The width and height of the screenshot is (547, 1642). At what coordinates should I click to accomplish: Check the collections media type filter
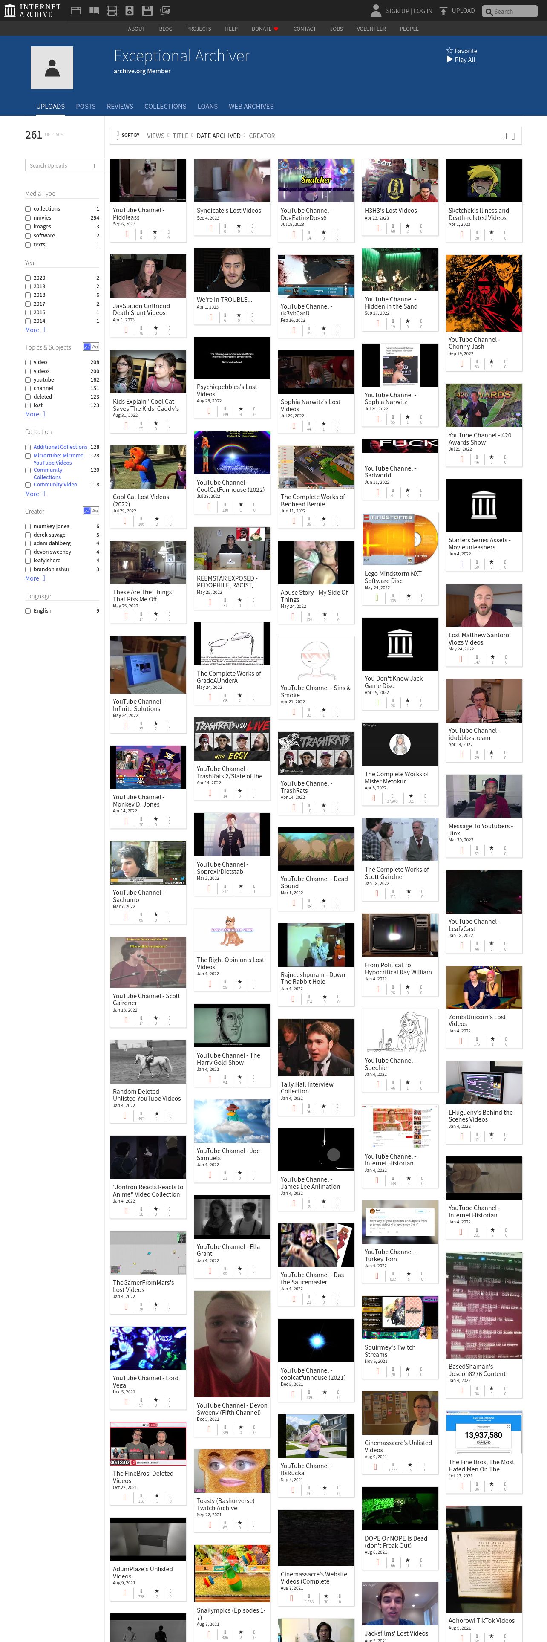point(28,209)
